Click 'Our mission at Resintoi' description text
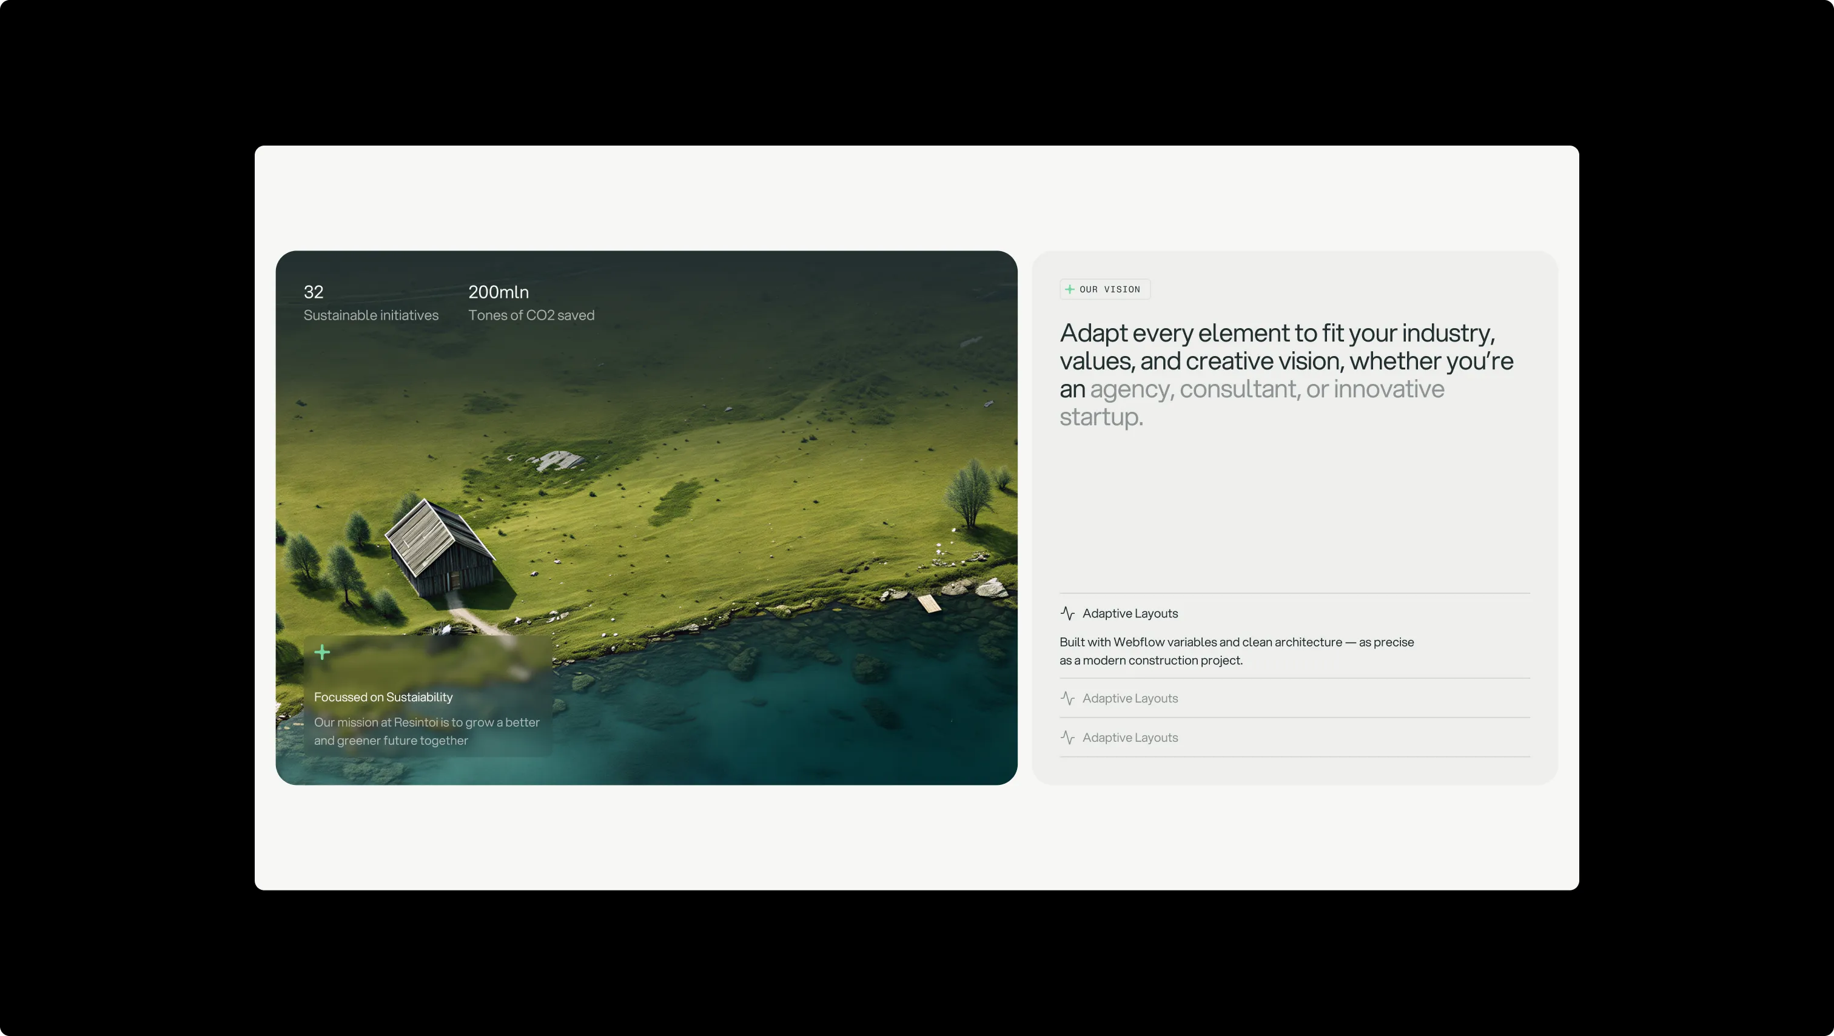The image size is (1834, 1036). click(426, 732)
